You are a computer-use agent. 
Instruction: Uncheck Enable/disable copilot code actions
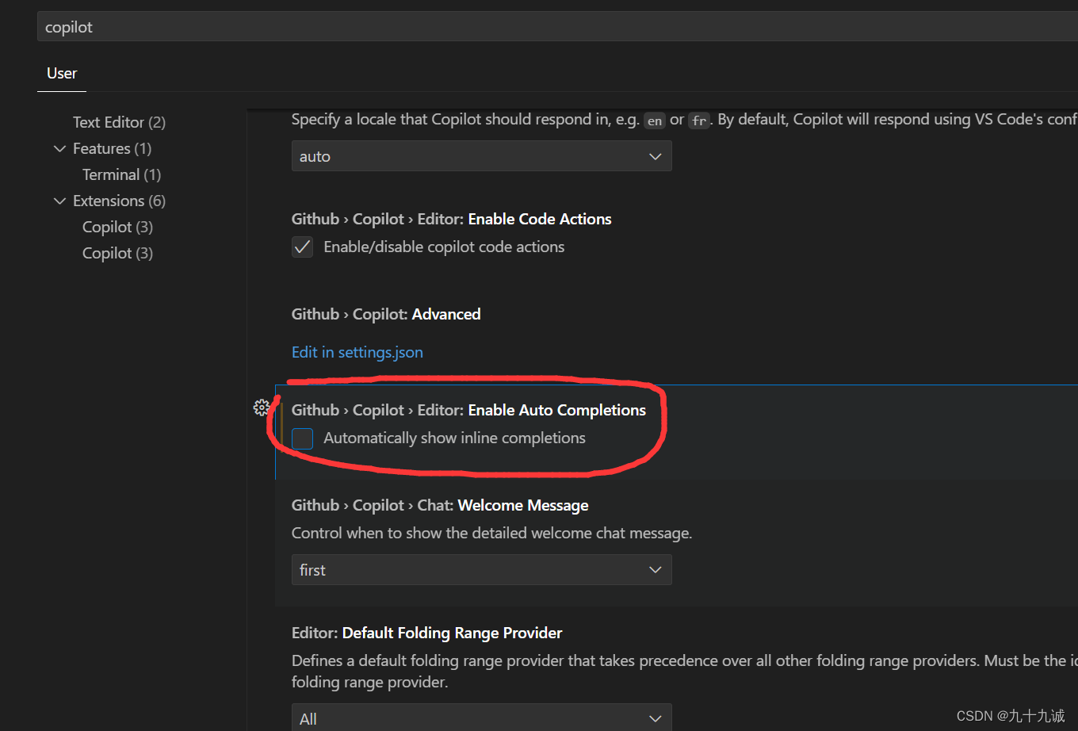click(303, 247)
